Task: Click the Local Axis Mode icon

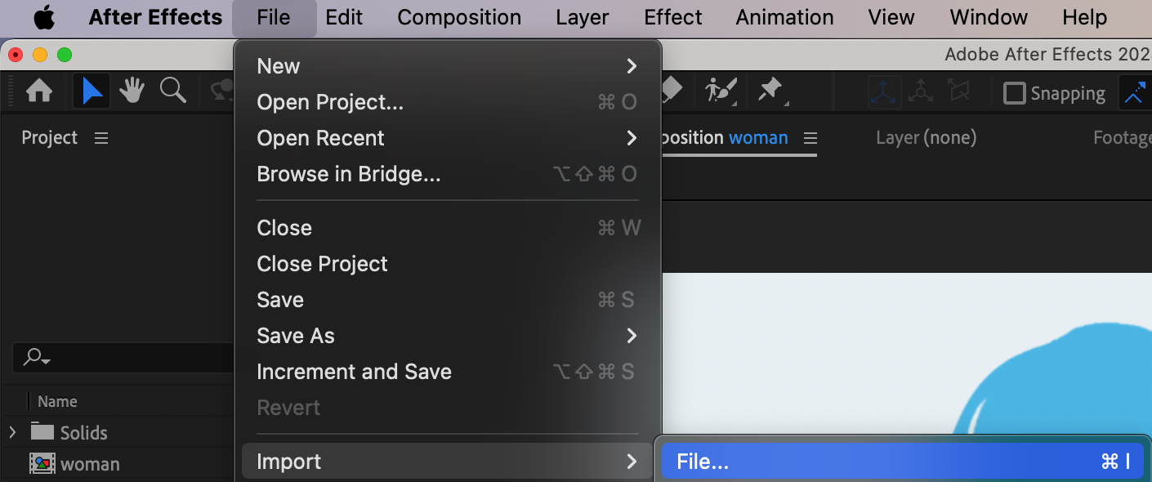Action: [884, 92]
